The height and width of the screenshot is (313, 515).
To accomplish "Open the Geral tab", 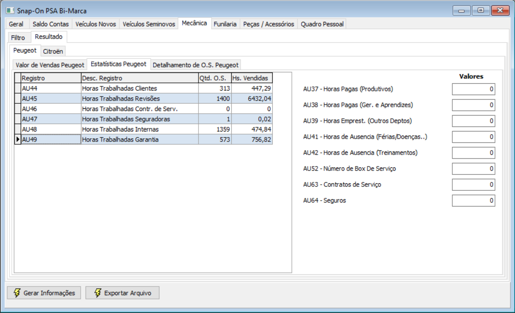I will [x=16, y=24].
